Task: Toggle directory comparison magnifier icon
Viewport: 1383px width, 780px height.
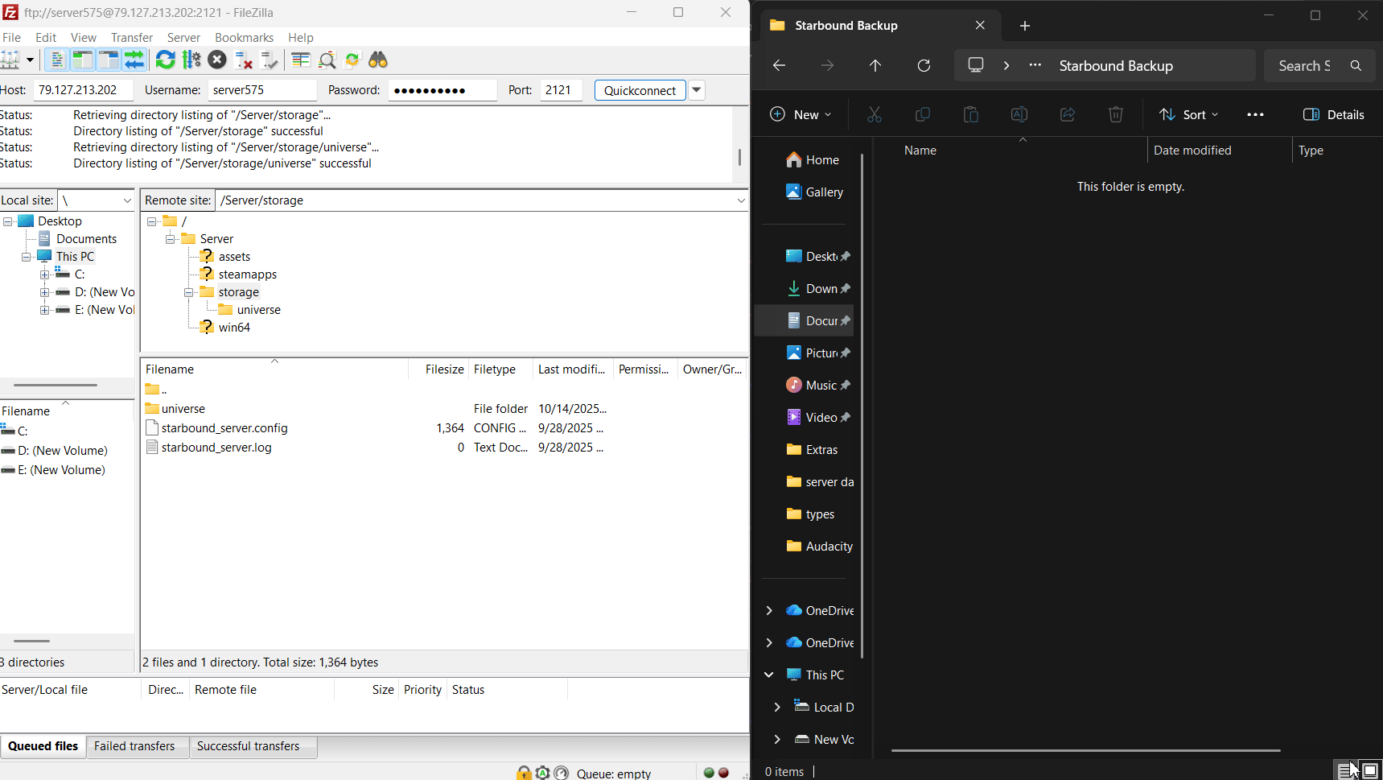Action: 327,60
